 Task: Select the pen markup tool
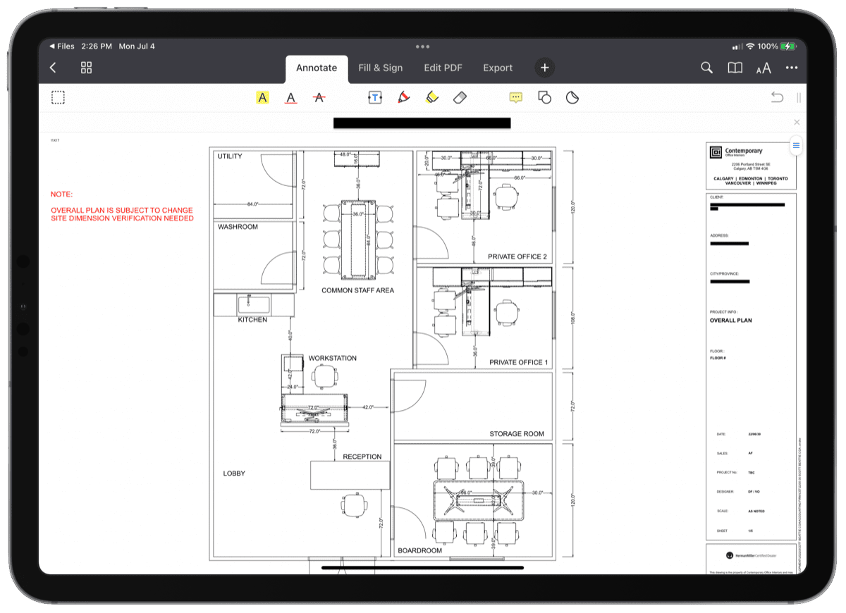[x=403, y=97]
